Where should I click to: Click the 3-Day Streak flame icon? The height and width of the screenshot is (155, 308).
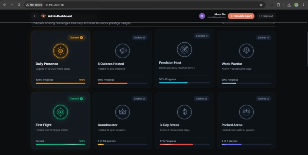185,112
